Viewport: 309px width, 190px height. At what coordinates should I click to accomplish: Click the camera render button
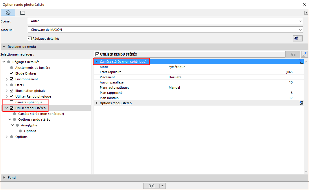(151, 186)
